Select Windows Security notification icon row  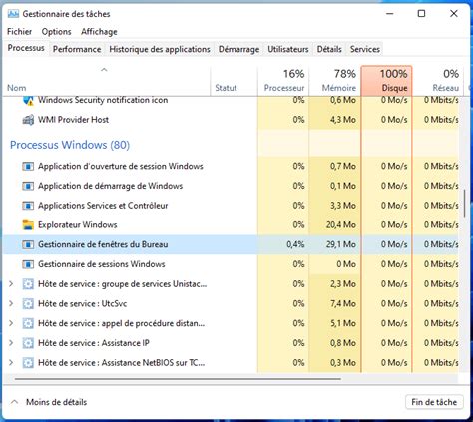tap(232, 102)
